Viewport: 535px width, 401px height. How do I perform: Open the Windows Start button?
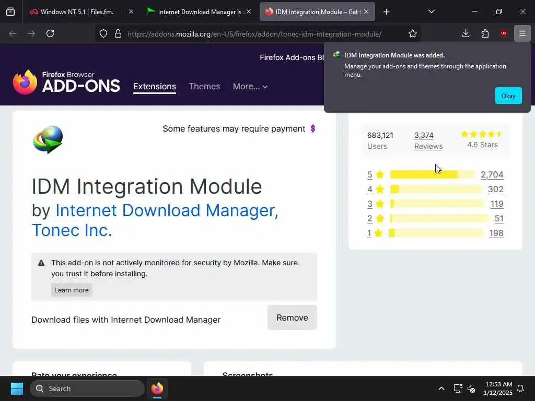coord(17,388)
